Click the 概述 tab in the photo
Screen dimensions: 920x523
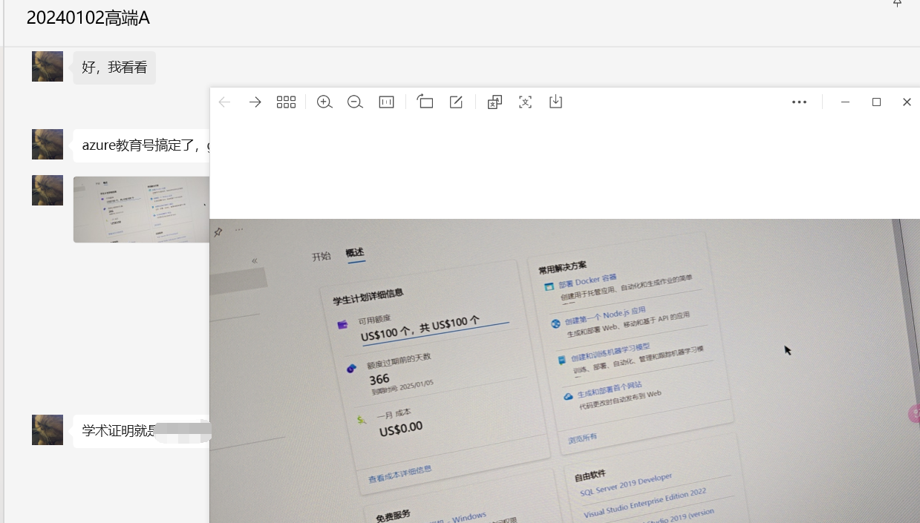point(356,253)
